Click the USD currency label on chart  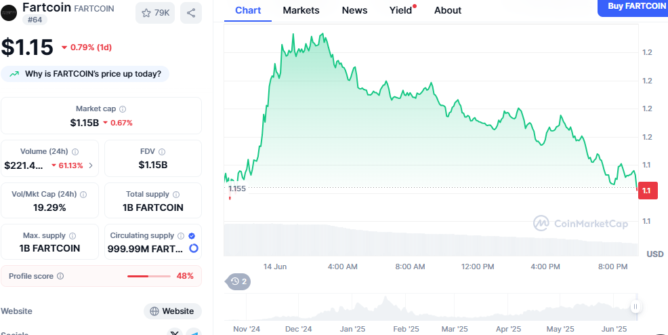(x=655, y=254)
